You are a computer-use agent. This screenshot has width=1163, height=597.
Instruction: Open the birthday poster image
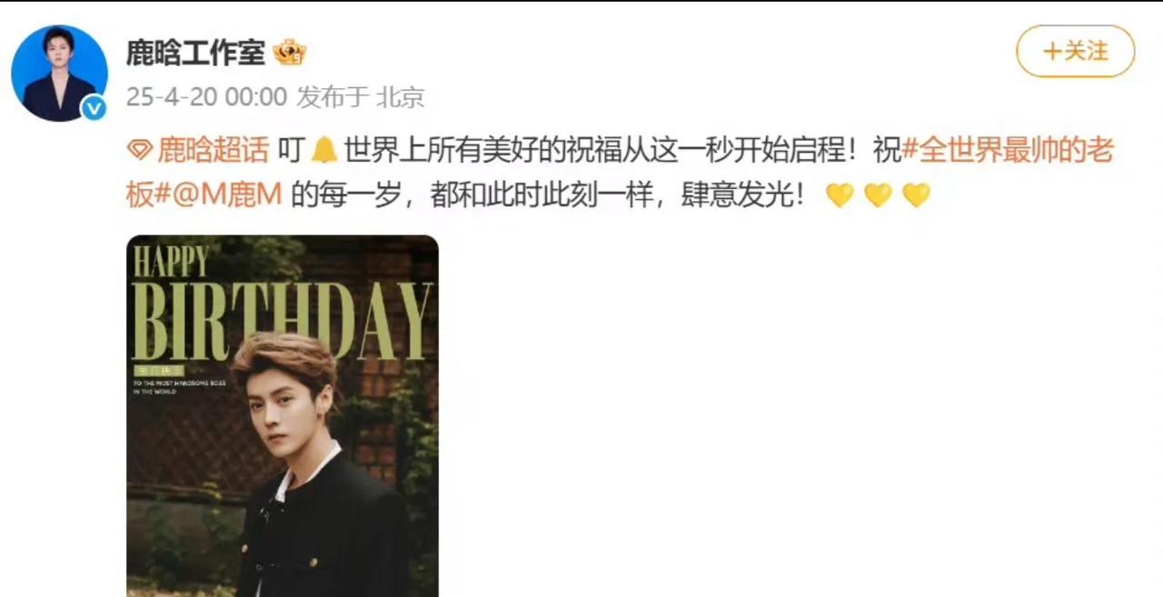coord(283,416)
